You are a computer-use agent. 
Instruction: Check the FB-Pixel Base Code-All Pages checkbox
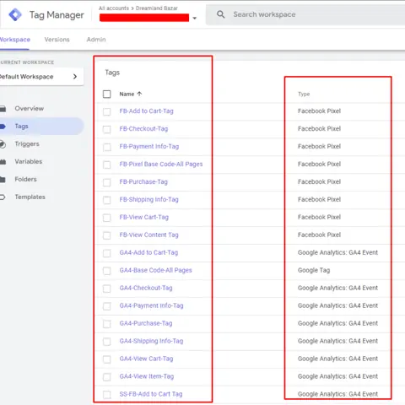pyautogui.click(x=107, y=165)
